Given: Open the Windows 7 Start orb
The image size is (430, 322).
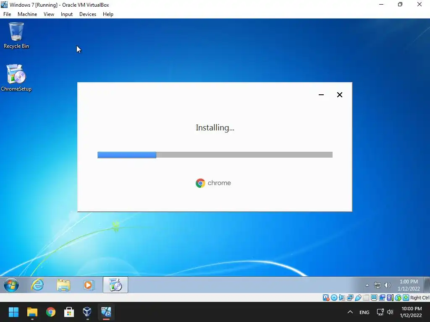Looking at the screenshot, I should coord(11,285).
